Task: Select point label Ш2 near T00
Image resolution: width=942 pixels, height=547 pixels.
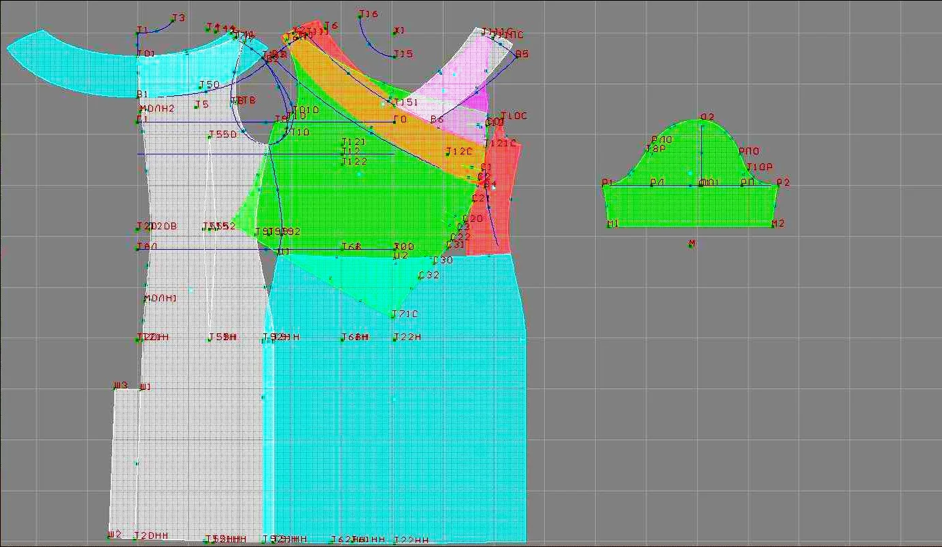Action: (x=401, y=255)
